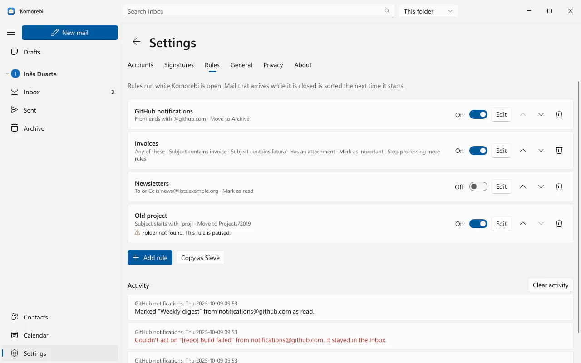Image resolution: width=581 pixels, height=363 pixels.
Task: Disable the Invoices rule toggle
Action: click(478, 151)
